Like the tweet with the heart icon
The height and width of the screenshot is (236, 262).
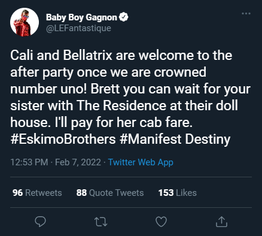pos(161,222)
